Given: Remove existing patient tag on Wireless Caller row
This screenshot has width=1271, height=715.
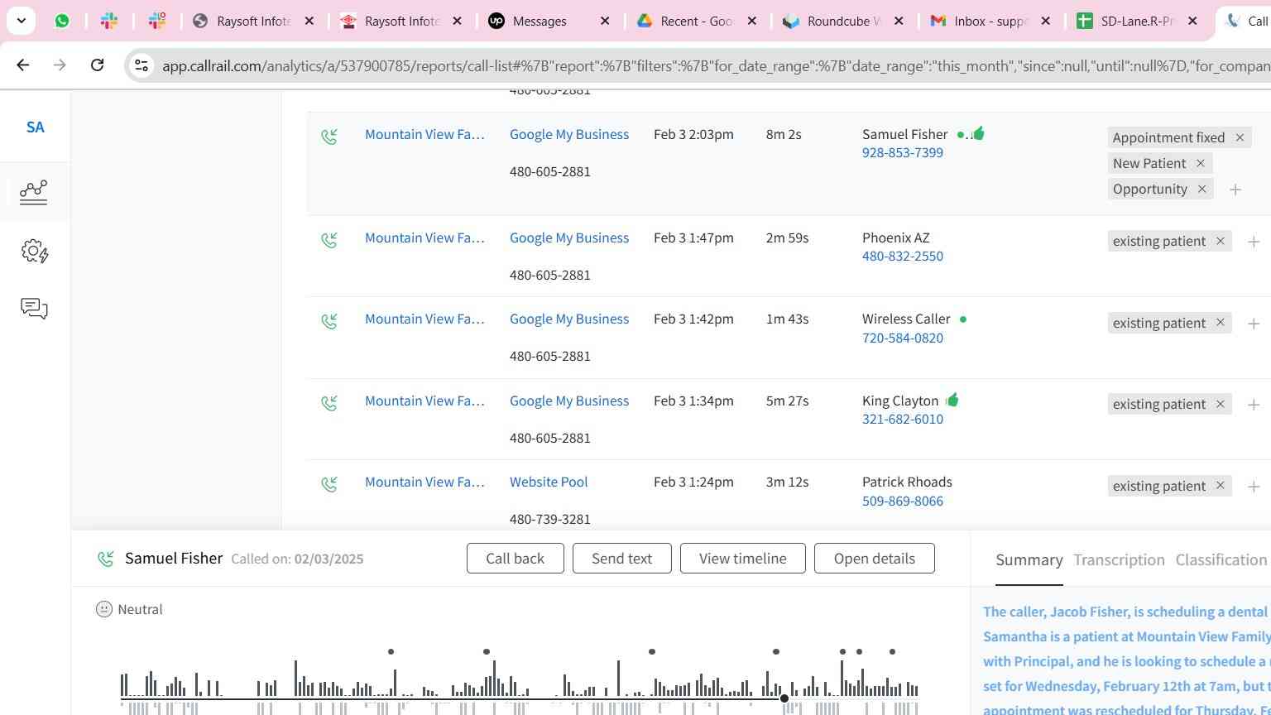Looking at the screenshot, I should (1220, 323).
